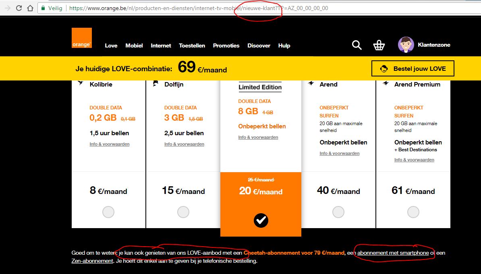Click the Arend eagle icon
The image size is (481, 274).
(x=311, y=83)
